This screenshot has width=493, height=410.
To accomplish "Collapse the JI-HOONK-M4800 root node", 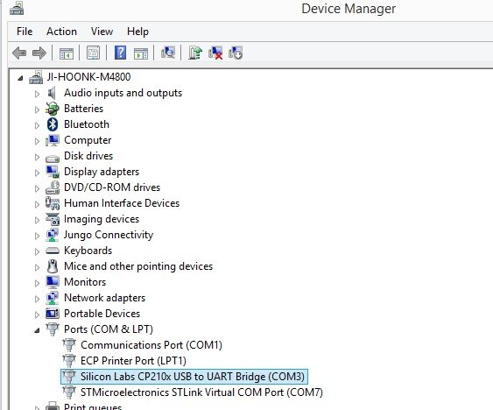I will tap(20, 78).
